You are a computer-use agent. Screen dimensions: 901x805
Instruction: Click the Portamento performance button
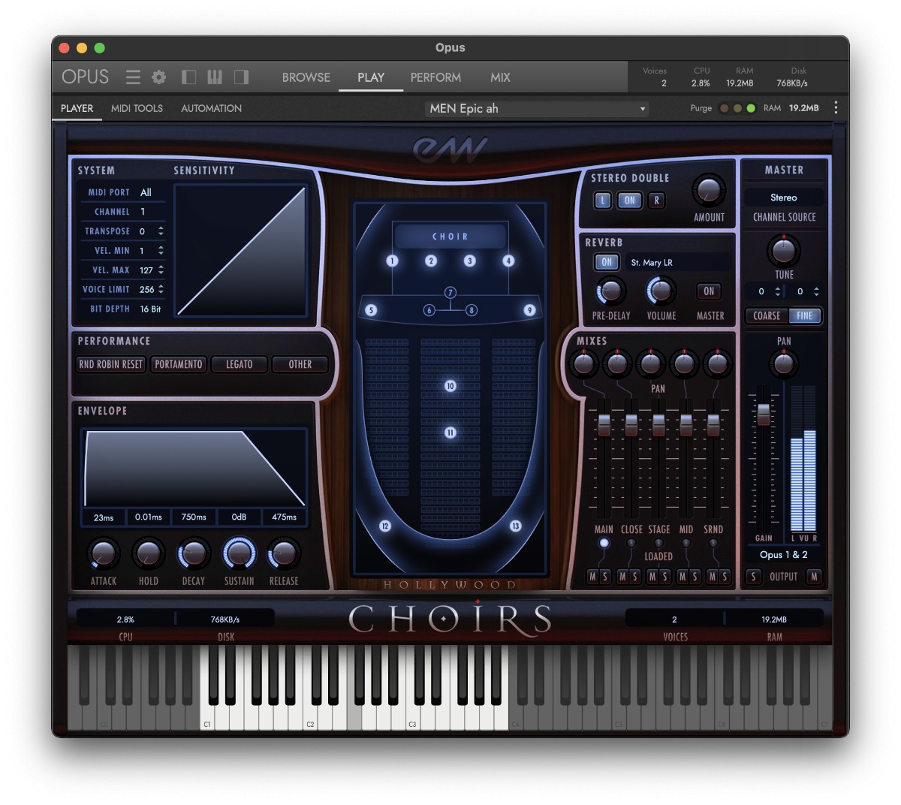click(x=179, y=364)
